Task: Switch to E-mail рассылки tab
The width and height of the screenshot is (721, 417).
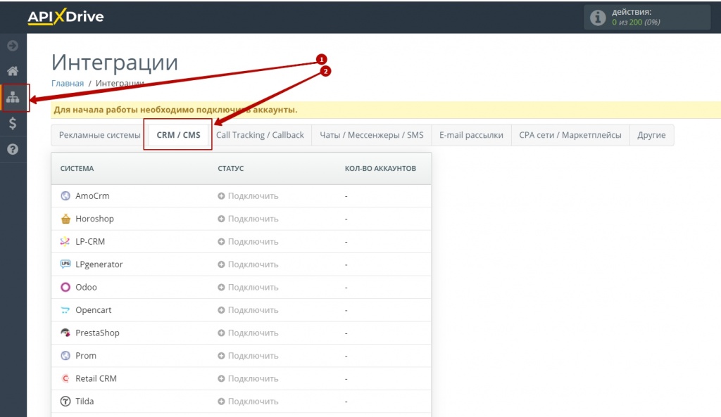Action: [x=471, y=135]
